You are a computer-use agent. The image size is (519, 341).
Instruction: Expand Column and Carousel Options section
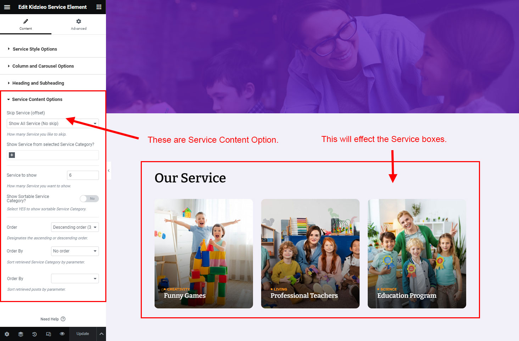pyautogui.click(x=43, y=66)
